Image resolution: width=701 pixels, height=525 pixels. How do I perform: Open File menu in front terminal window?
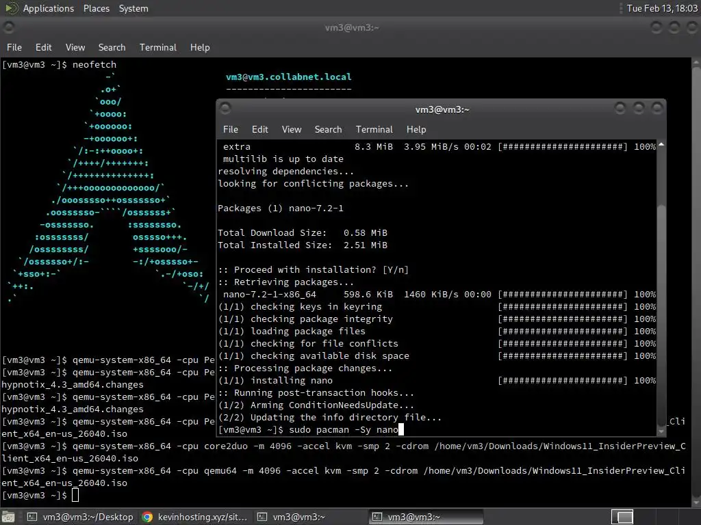(230, 129)
